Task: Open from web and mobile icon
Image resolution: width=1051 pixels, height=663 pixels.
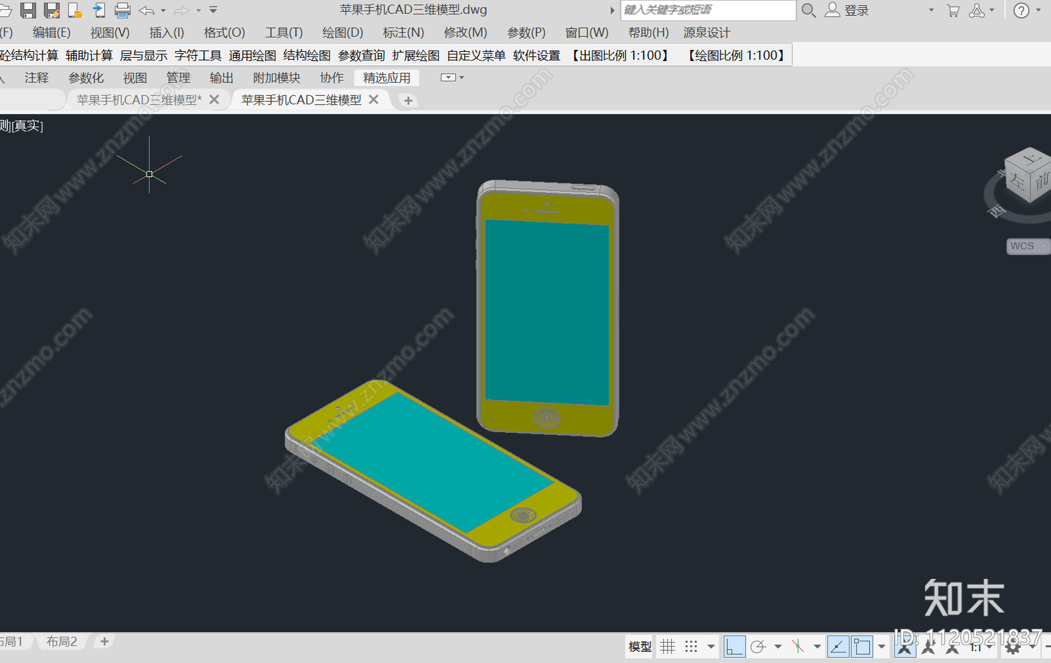Action: (76, 10)
